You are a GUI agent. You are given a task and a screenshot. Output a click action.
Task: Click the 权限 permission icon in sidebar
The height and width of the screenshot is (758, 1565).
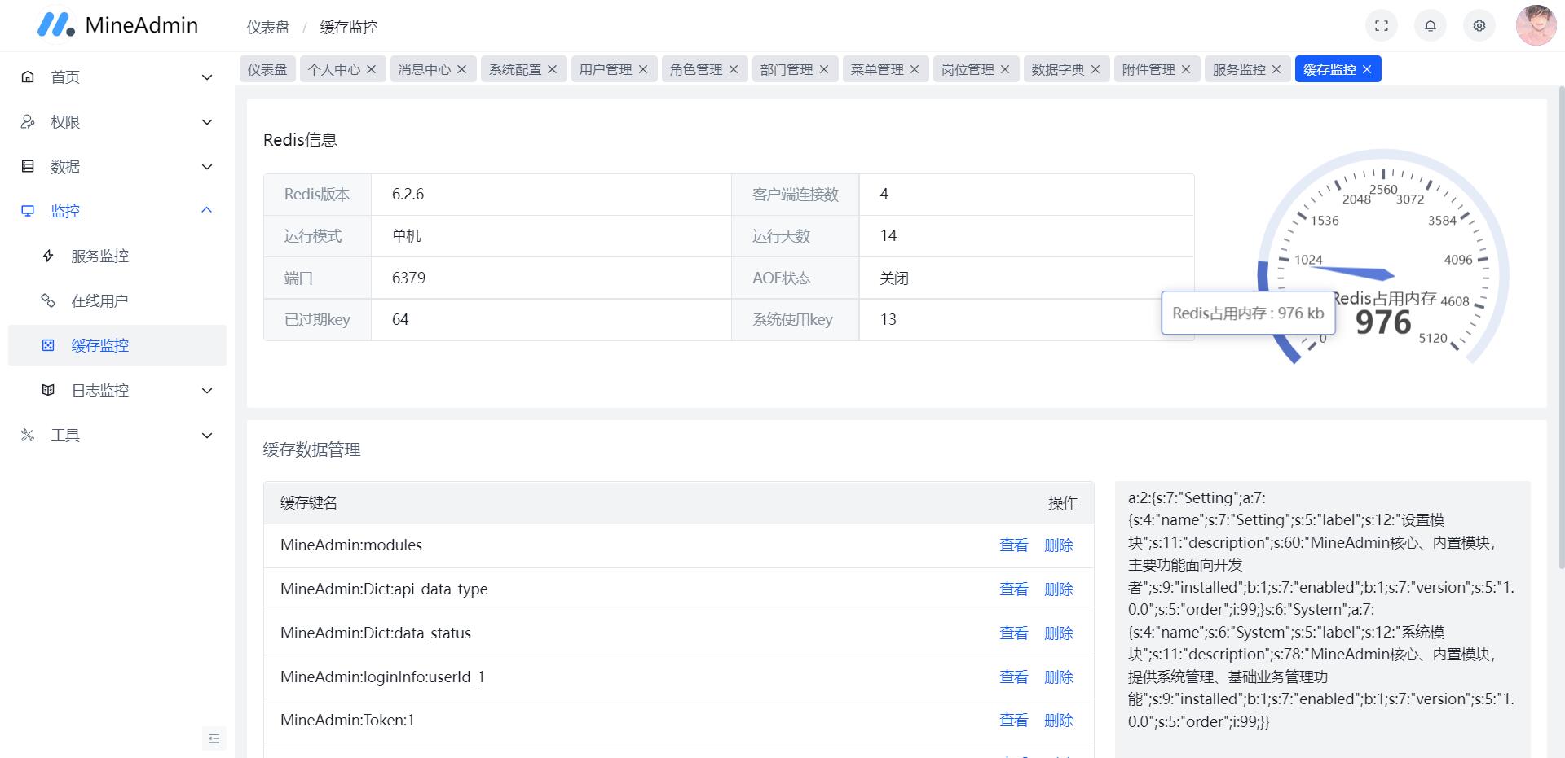click(x=28, y=121)
